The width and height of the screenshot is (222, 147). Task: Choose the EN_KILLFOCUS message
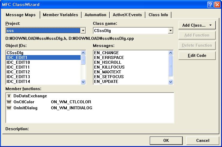click(131, 67)
